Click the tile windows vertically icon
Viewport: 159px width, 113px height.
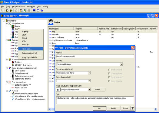coord(38,10)
